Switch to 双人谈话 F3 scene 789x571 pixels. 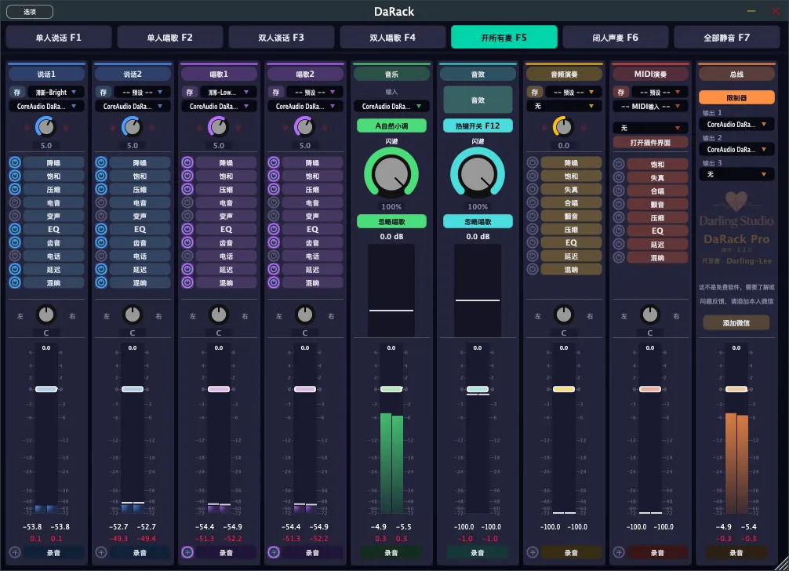(281, 38)
